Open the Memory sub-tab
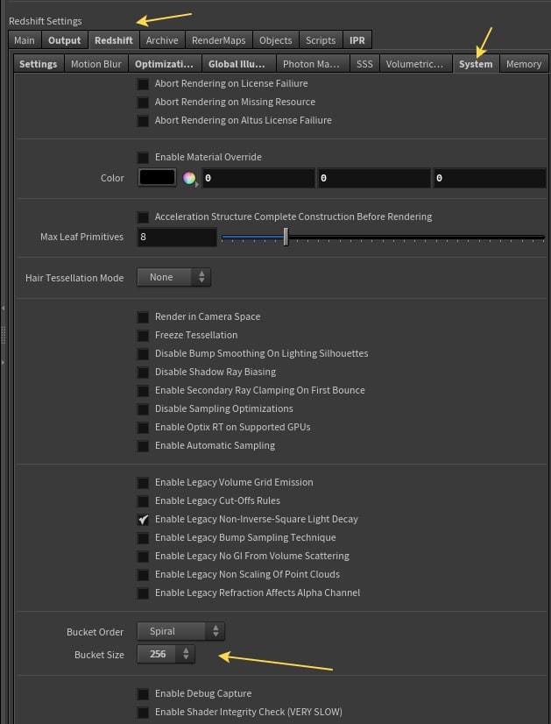 coord(524,64)
